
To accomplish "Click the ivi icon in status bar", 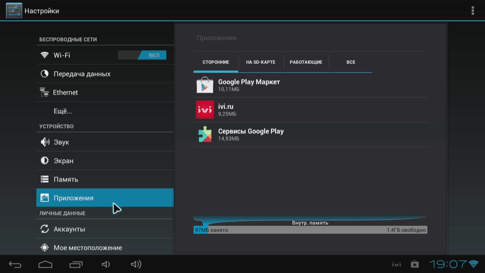I will click(x=396, y=264).
